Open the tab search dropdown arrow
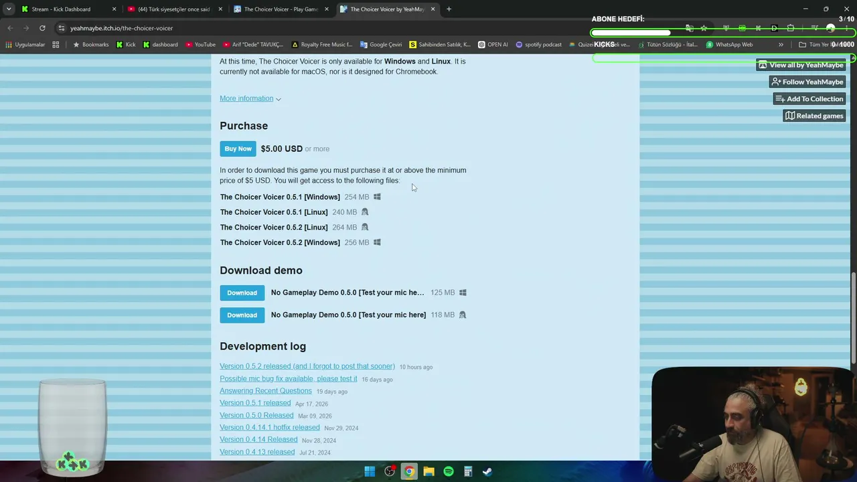This screenshot has height=482, width=857. (x=7, y=9)
